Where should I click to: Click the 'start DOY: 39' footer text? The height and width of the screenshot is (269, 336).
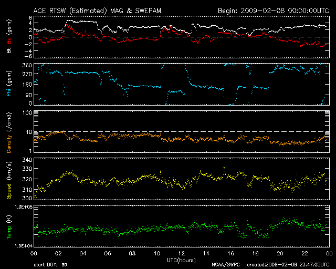pyautogui.click(x=50, y=265)
